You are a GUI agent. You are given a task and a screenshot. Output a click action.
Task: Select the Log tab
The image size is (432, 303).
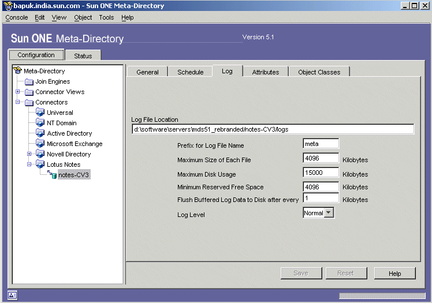point(228,71)
